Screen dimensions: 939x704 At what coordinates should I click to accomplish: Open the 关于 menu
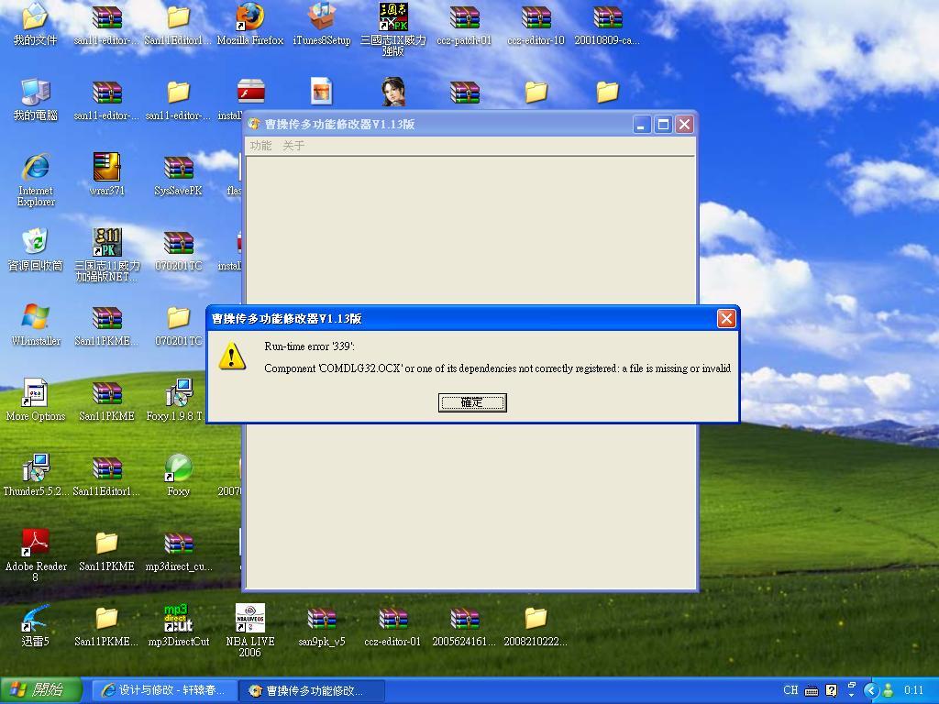(x=293, y=146)
